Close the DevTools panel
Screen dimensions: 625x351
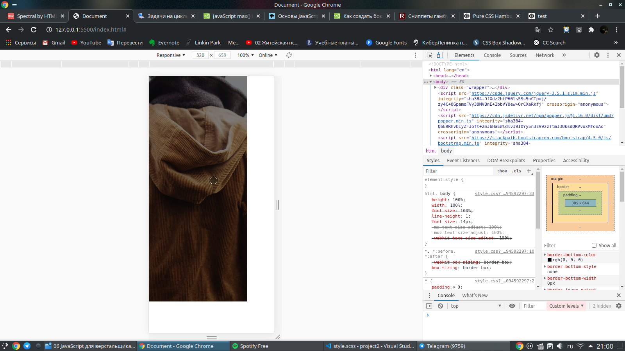coord(619,55)
